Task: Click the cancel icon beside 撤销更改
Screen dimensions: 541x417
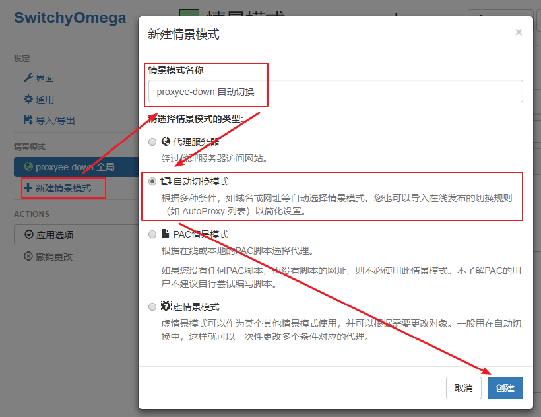Action: click(28, 257)
